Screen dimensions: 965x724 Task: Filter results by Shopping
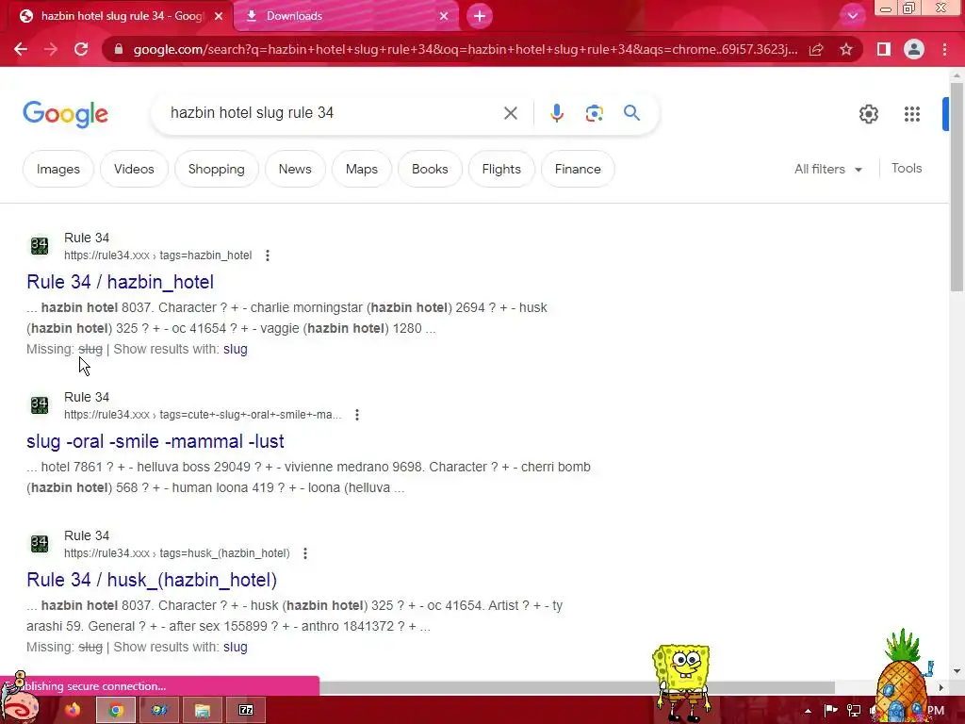(216, 169)
